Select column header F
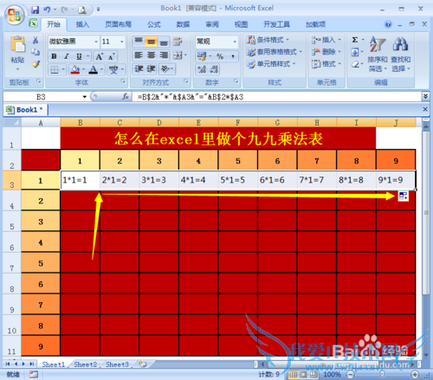 pyautogui.click(x=238, y=123)
